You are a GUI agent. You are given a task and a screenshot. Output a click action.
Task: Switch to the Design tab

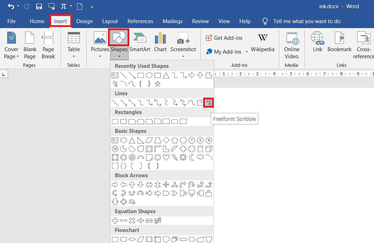pyautogui.click(x=85, y=21)
